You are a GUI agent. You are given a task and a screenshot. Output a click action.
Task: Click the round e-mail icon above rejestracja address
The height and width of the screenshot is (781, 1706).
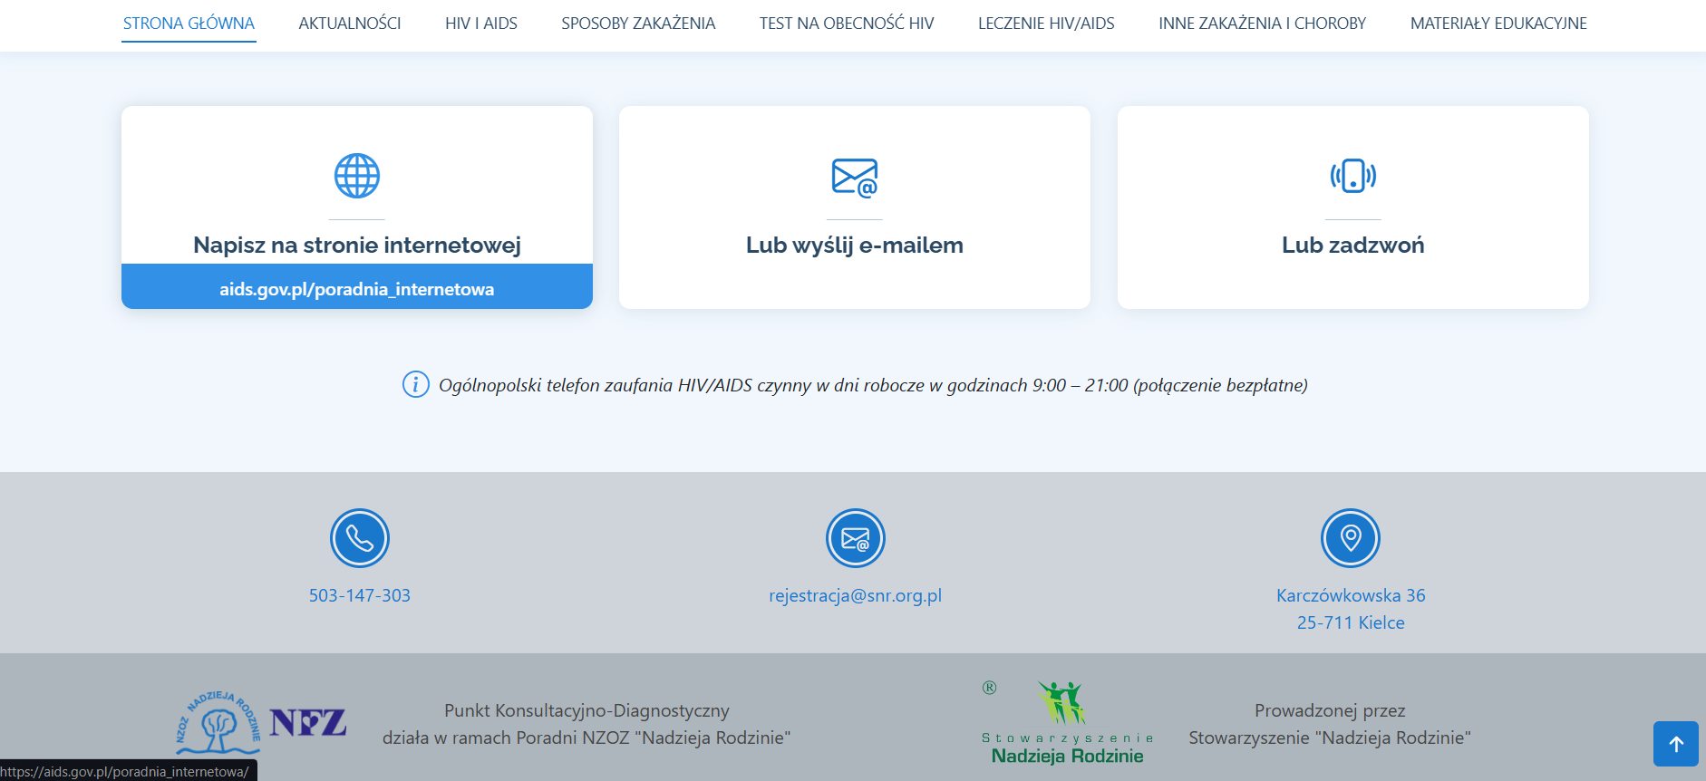click(x=855, y=538)
